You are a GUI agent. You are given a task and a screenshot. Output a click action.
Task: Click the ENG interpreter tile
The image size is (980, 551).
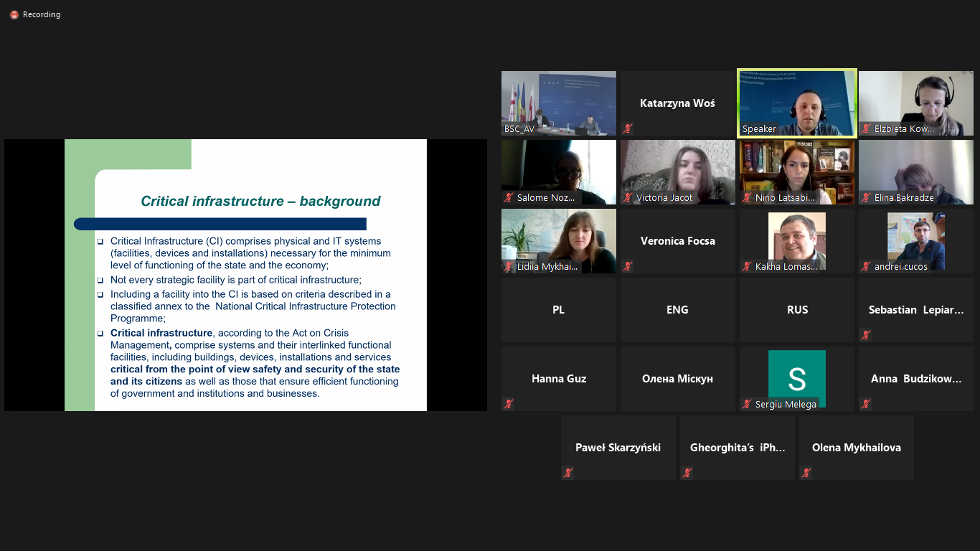677,310
